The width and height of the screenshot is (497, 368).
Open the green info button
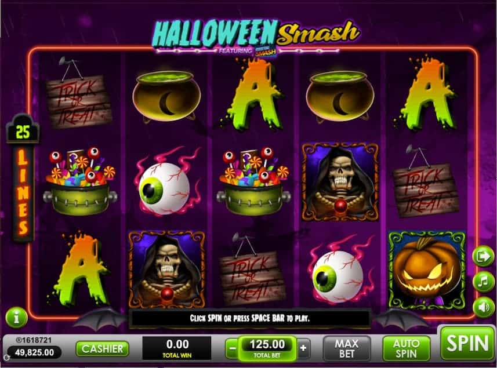click(x=16, y=317)
